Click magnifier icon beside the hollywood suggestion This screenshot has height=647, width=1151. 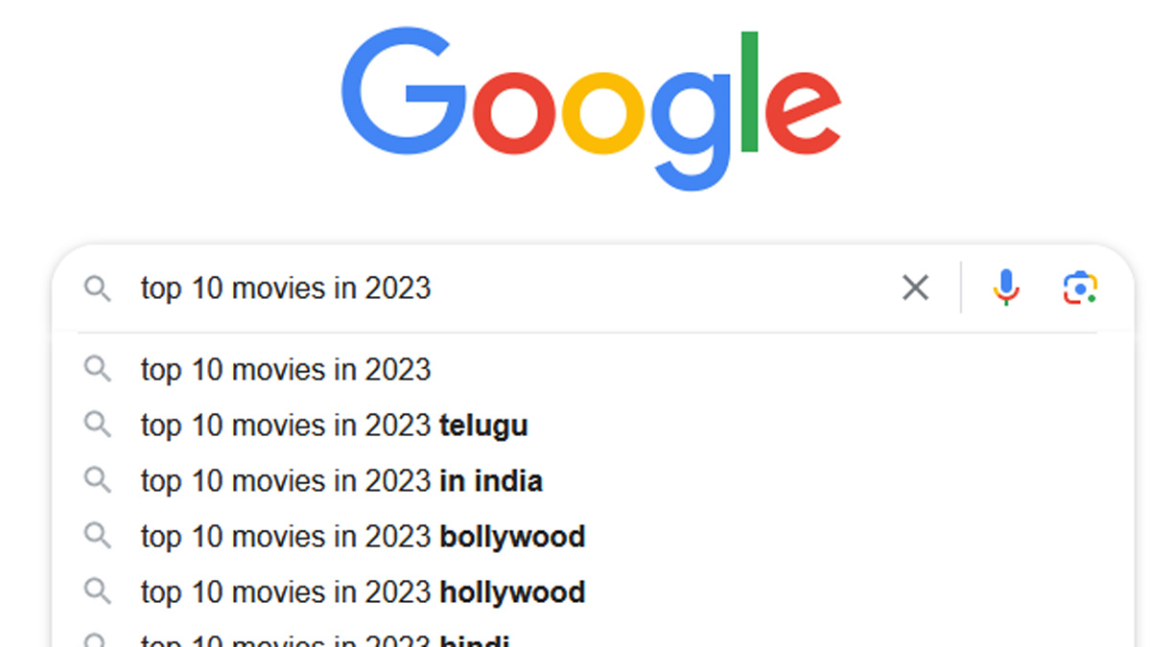click(97, 591)
